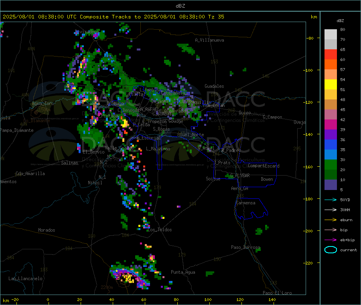
Task: Click the L_Malvinas map label
Action: [158, 149]
